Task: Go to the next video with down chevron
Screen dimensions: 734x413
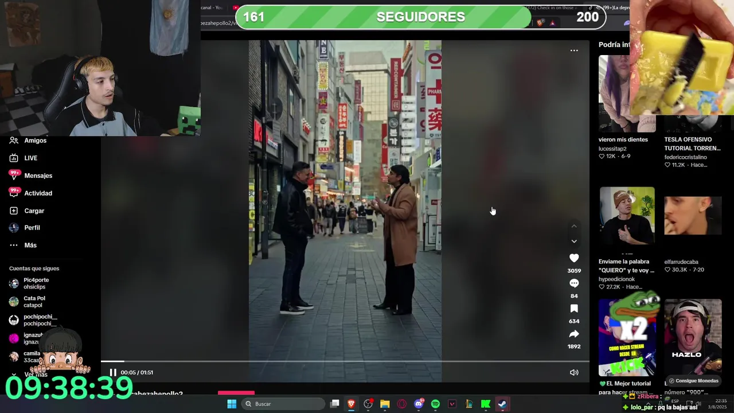Action: pos(574,241)
